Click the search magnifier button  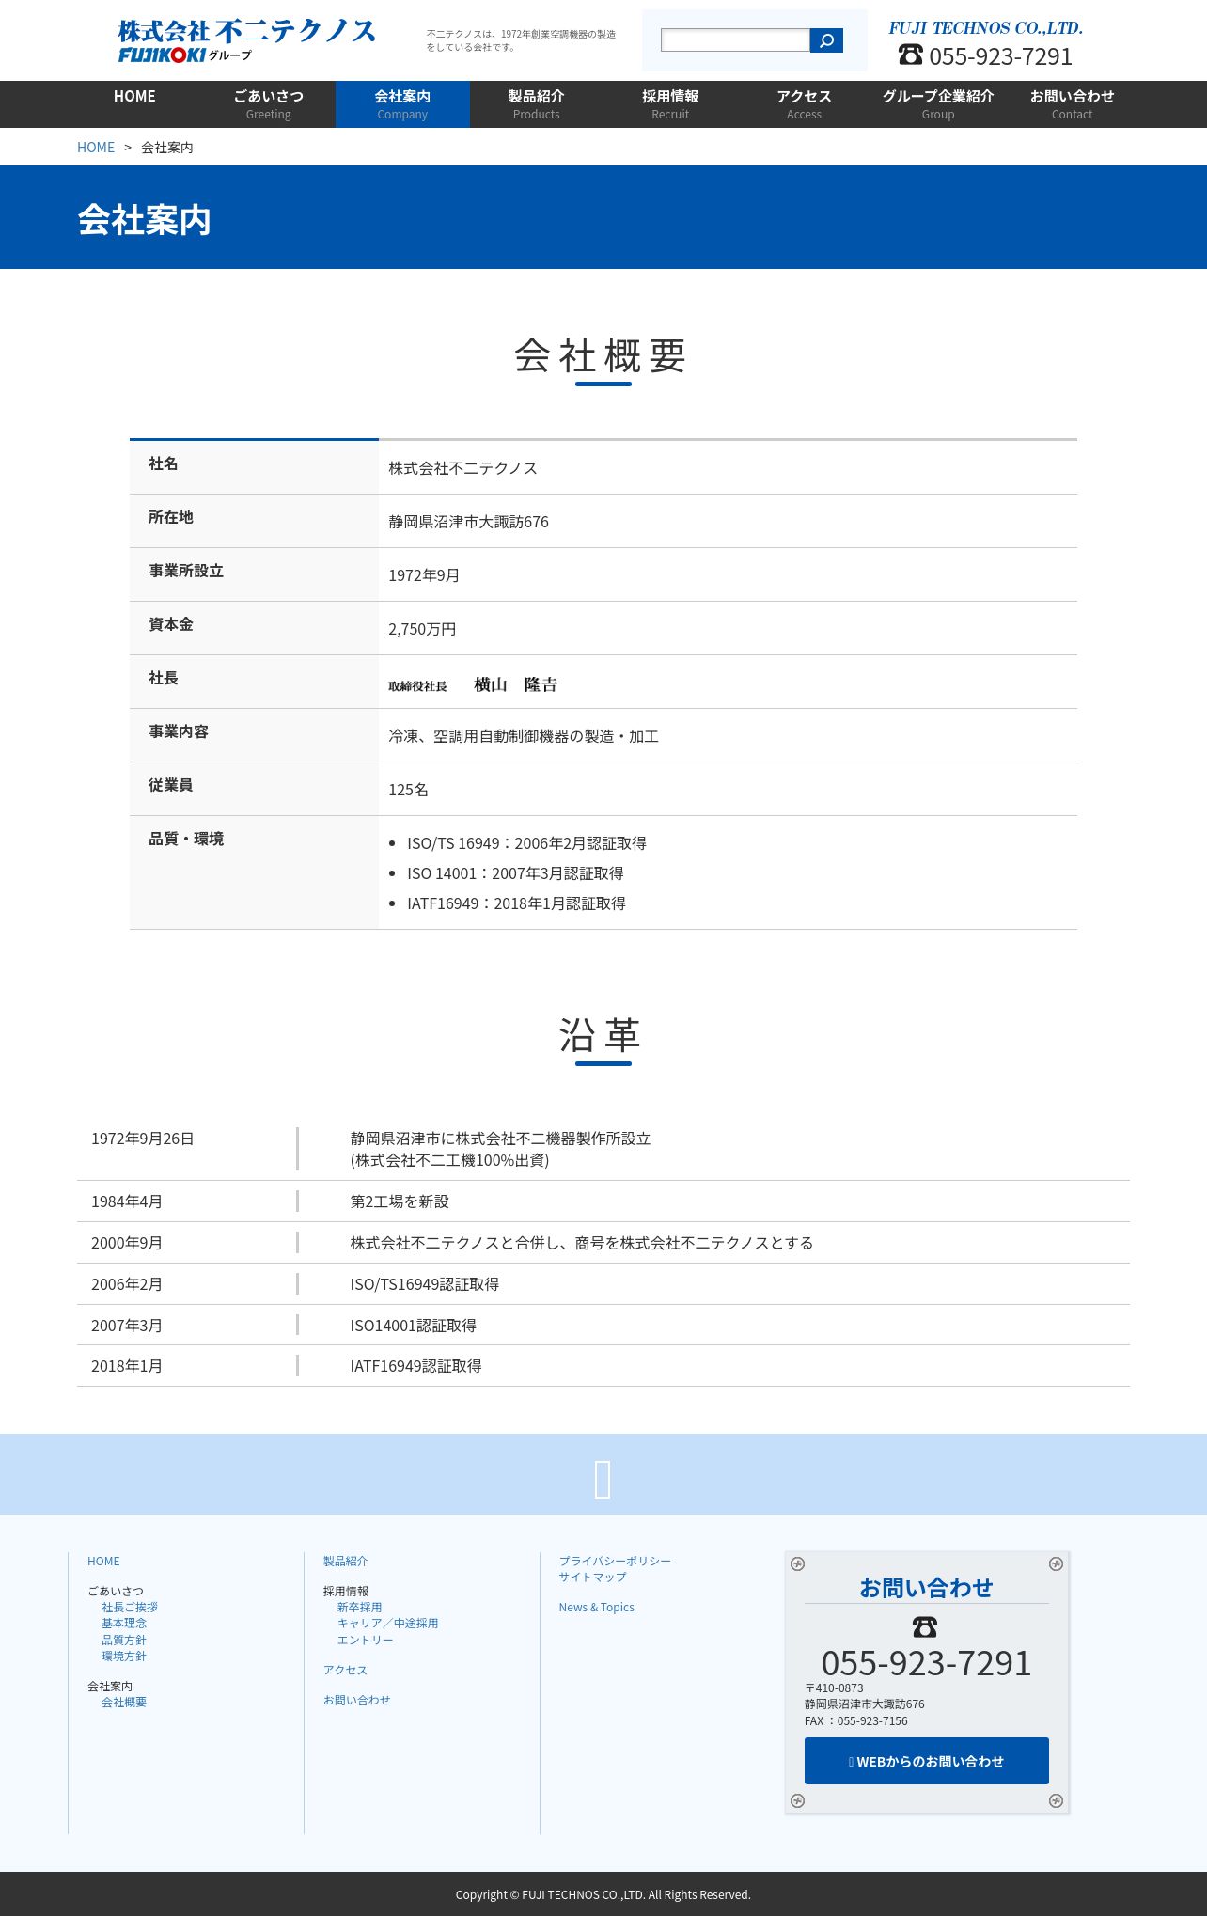[826, 40]
